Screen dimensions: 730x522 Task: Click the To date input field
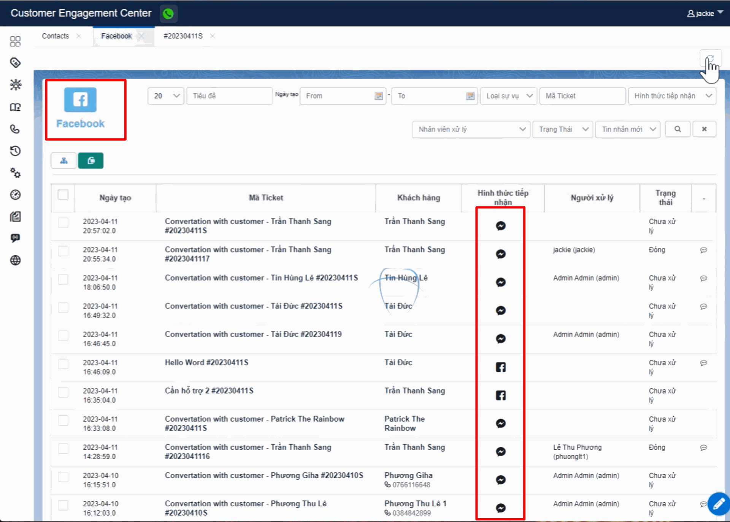click(x=435, y=96)
